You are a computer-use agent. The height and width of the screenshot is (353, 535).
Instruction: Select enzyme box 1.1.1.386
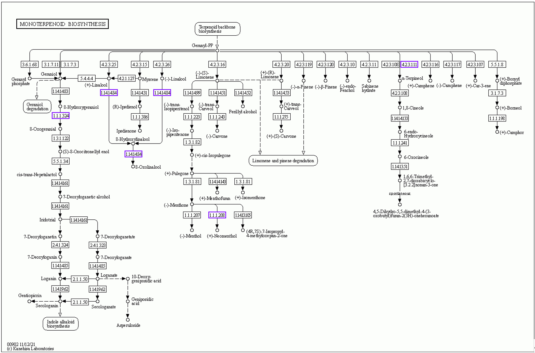(140, 117)
